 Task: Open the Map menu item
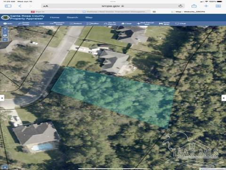tap(89, 17)
